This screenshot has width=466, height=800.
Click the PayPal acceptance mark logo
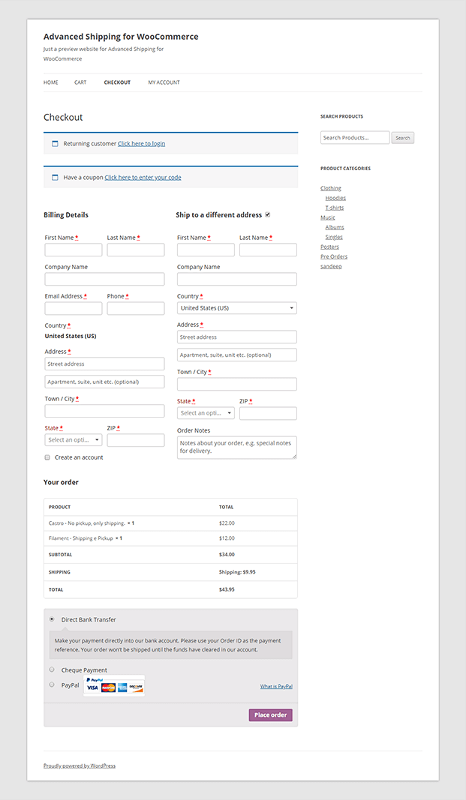click(x=95, y=679)
